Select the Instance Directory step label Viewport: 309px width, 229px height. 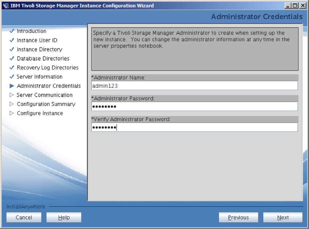point(40,49)
